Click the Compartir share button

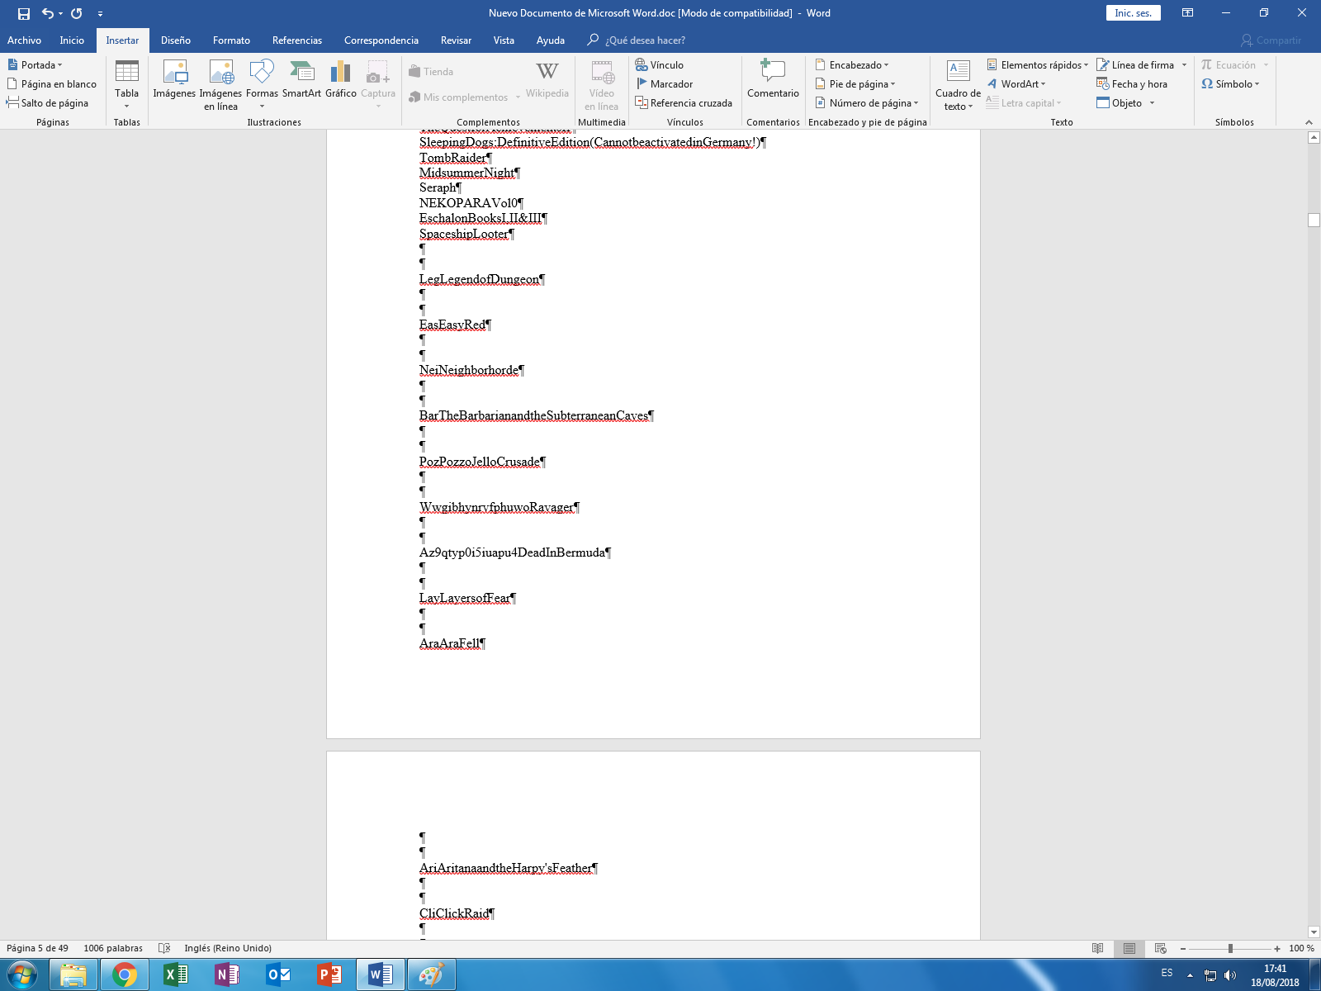click(1271, 40)
